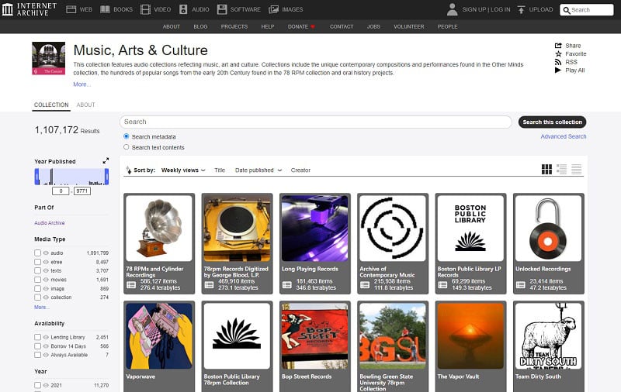The image size is (621, 392).
Task: Switch to the COLLECTION tab
Action: coord(51,105)
